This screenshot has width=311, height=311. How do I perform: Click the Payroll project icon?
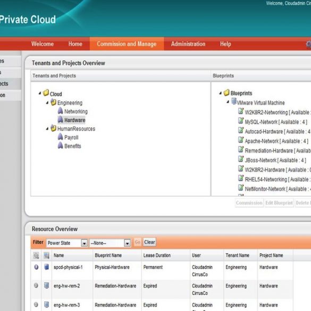click(60, 137)
